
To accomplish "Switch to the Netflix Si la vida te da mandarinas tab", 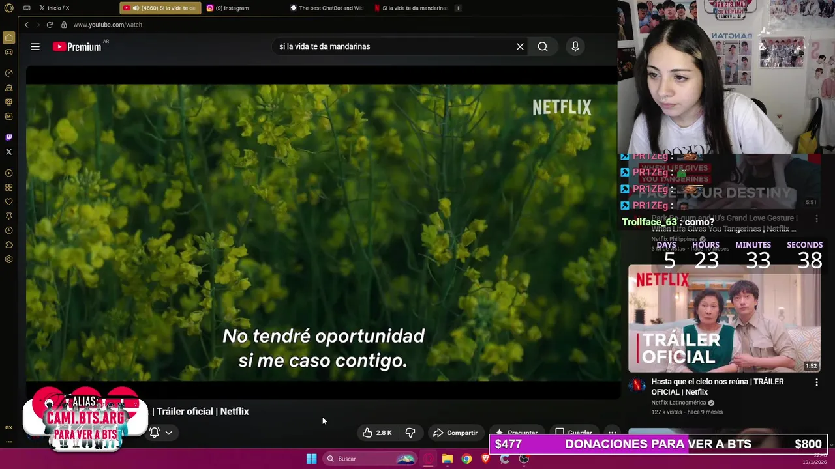I will coord(412,8).
